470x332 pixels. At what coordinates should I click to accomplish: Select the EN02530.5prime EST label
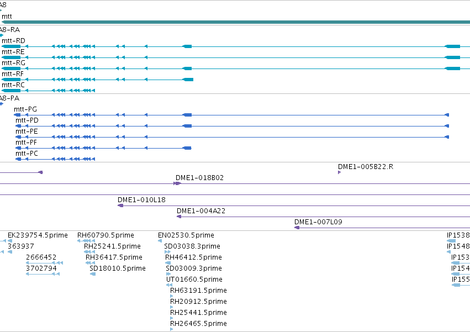pyautogui.click(x=186, y=235)
